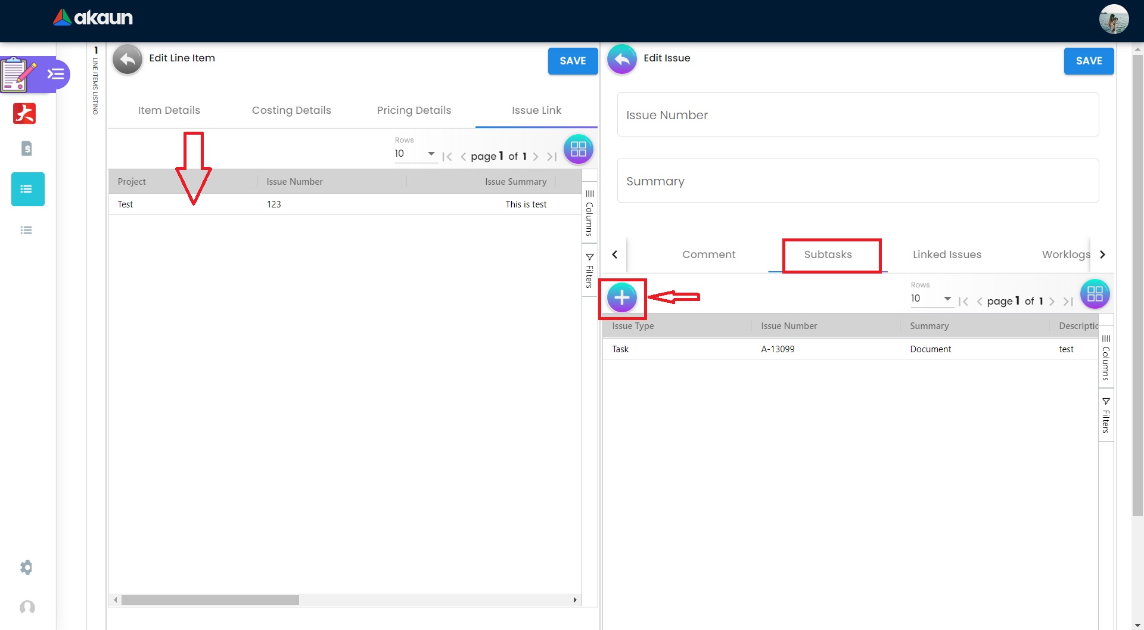Open the invoice document sidebar icon
Screen dimensions: 1144x630
(x=26, y=148)
